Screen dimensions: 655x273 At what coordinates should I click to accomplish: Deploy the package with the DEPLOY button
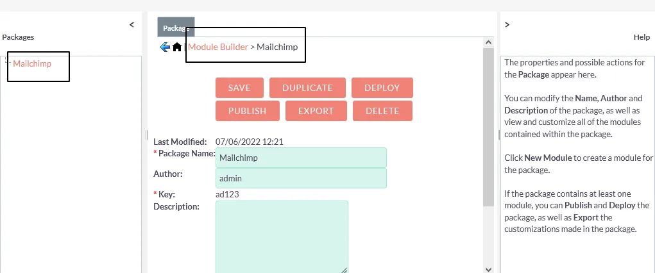click(382, 88)
